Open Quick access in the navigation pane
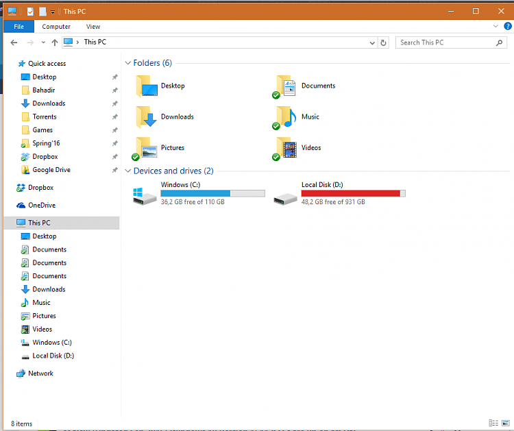This screenshot has width=514, height=431. [42, 64]
